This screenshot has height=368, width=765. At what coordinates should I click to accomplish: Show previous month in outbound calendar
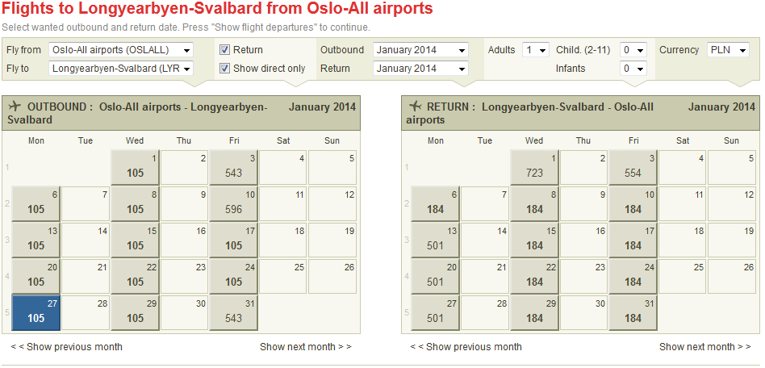66,347
